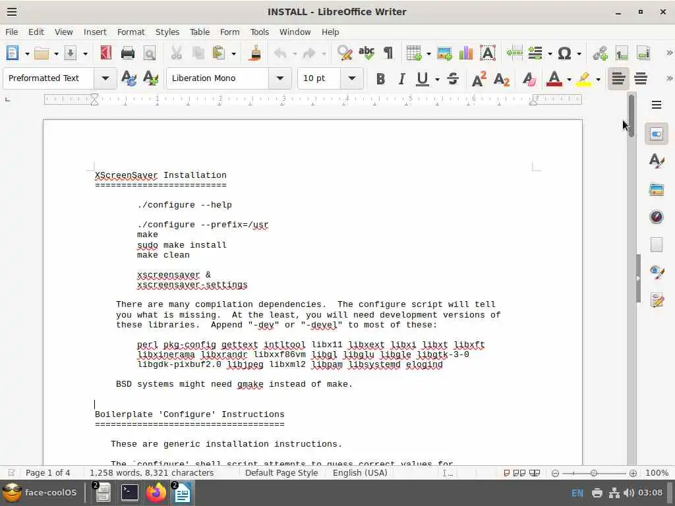The width and height of the screenshot is (675, 506).
Task: Select Align Left paragraph alignment
Action: point(618,79)
